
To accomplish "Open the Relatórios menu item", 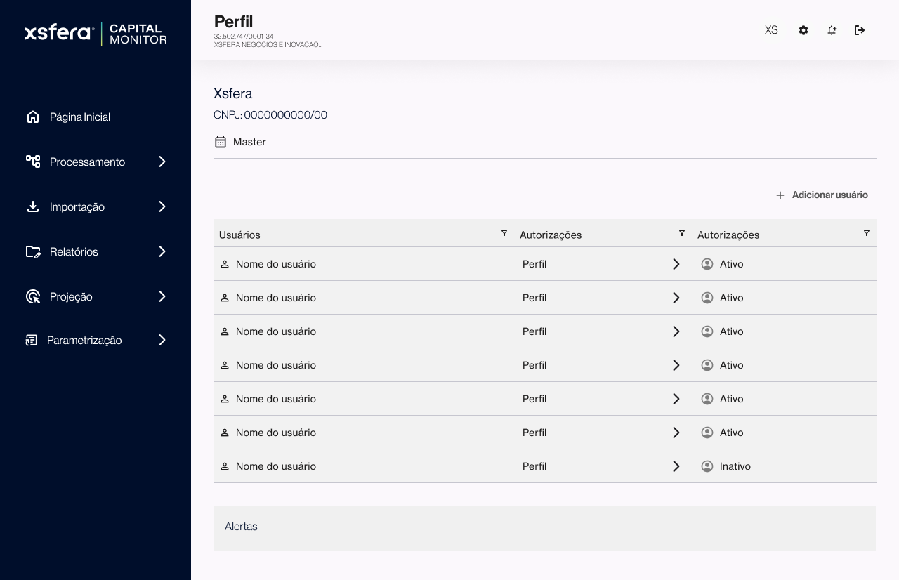I will 74,251.
